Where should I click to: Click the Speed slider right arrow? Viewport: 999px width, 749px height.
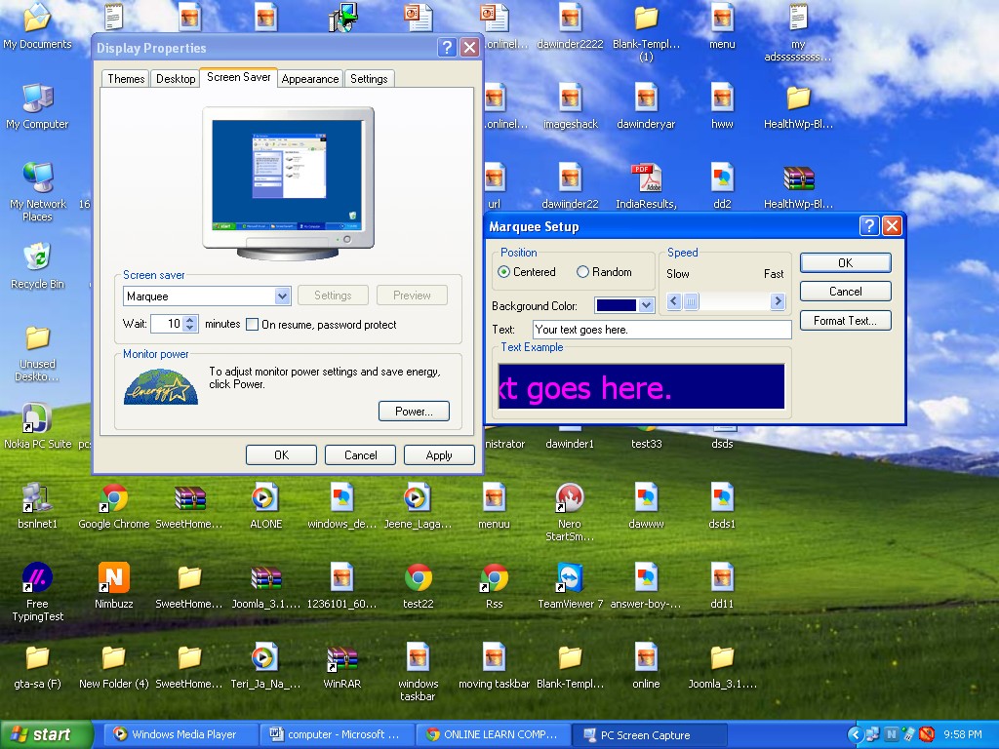click(777, 301)
